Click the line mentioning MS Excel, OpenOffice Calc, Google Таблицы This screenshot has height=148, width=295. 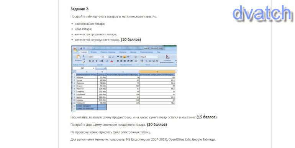pos(143,140)
